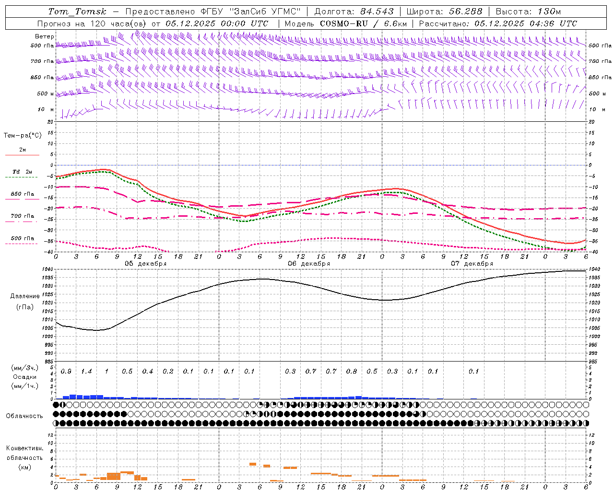The height and width of the screenshot is (491, 614).
Task: Click 'Прогноз на 120 часа(ов)' forecast text
Action: (92, 23)
